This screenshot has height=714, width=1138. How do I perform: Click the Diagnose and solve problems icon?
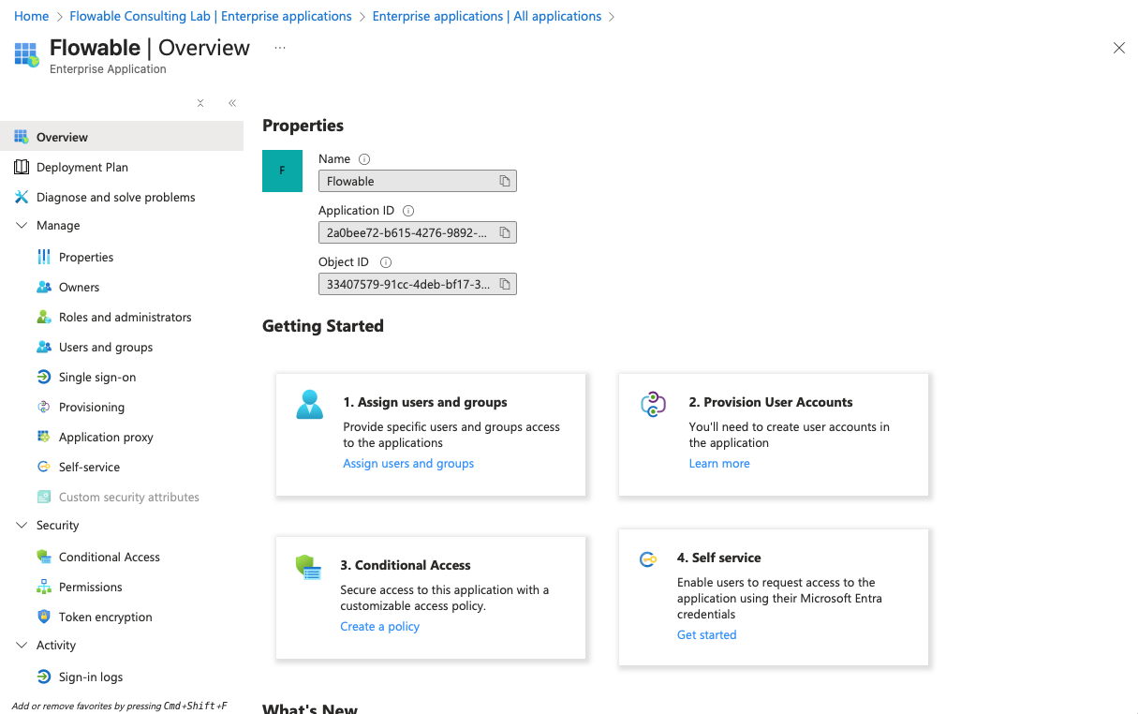click(22, 197)
